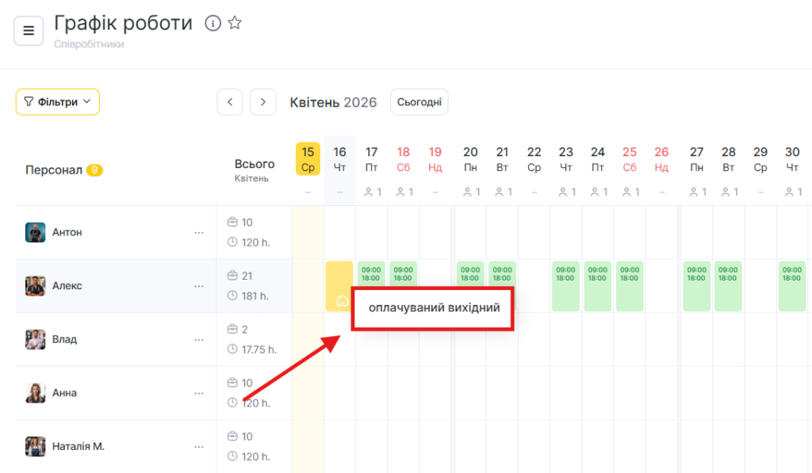Open the hamburger menu

point(29,31)
